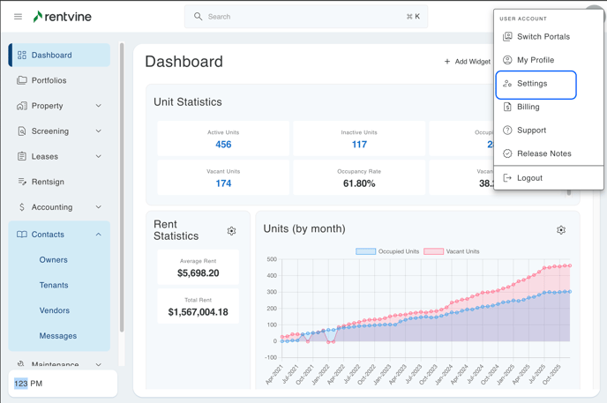Click the Logout icon
The width and height of the screenshot is (607, 403).
[507, 178]
